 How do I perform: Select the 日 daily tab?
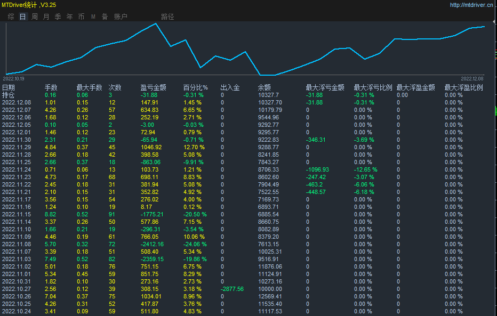23,17
